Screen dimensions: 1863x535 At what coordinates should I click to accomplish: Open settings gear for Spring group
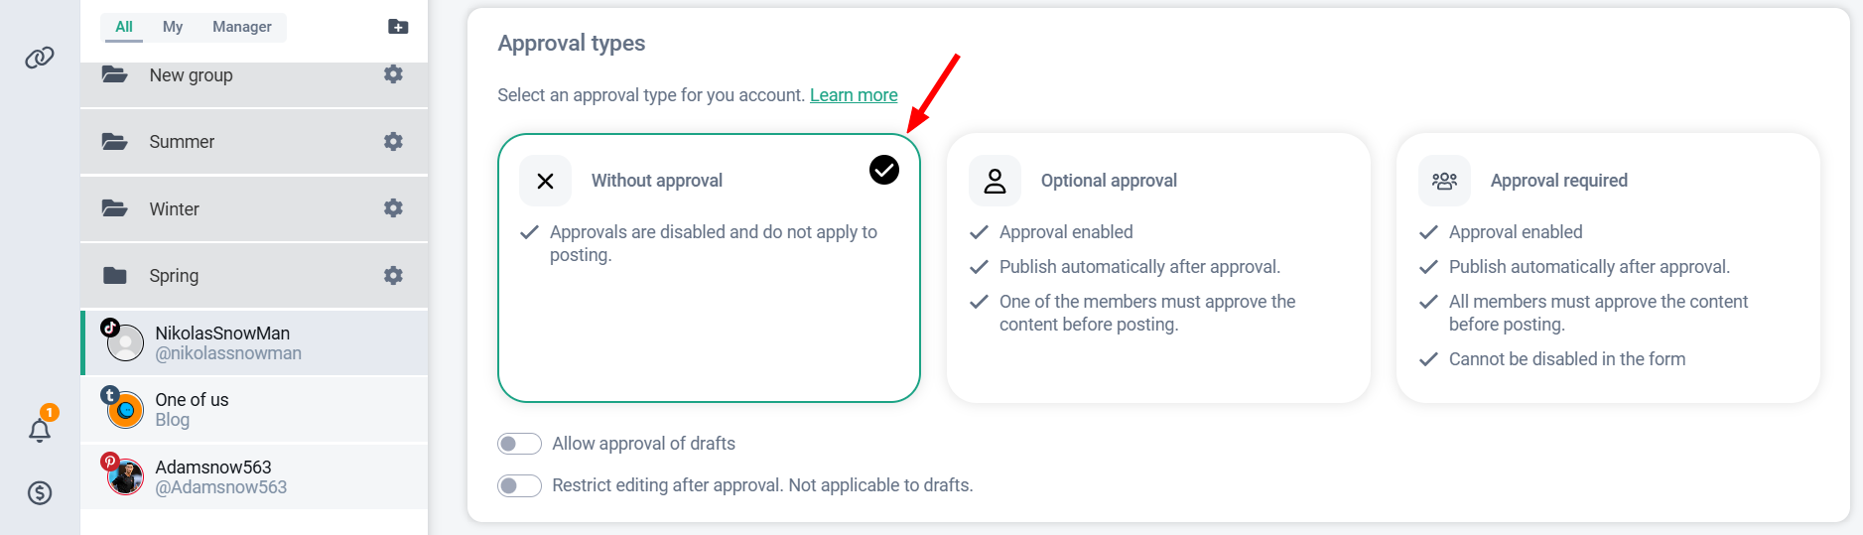(x=393, y=276)
